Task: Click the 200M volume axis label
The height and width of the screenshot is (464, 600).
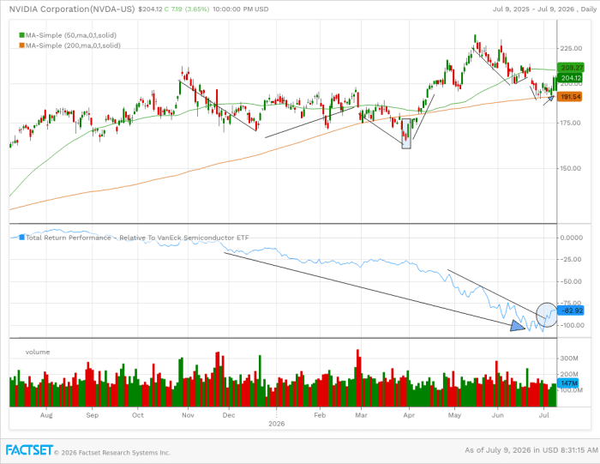Action: (569, 374)
